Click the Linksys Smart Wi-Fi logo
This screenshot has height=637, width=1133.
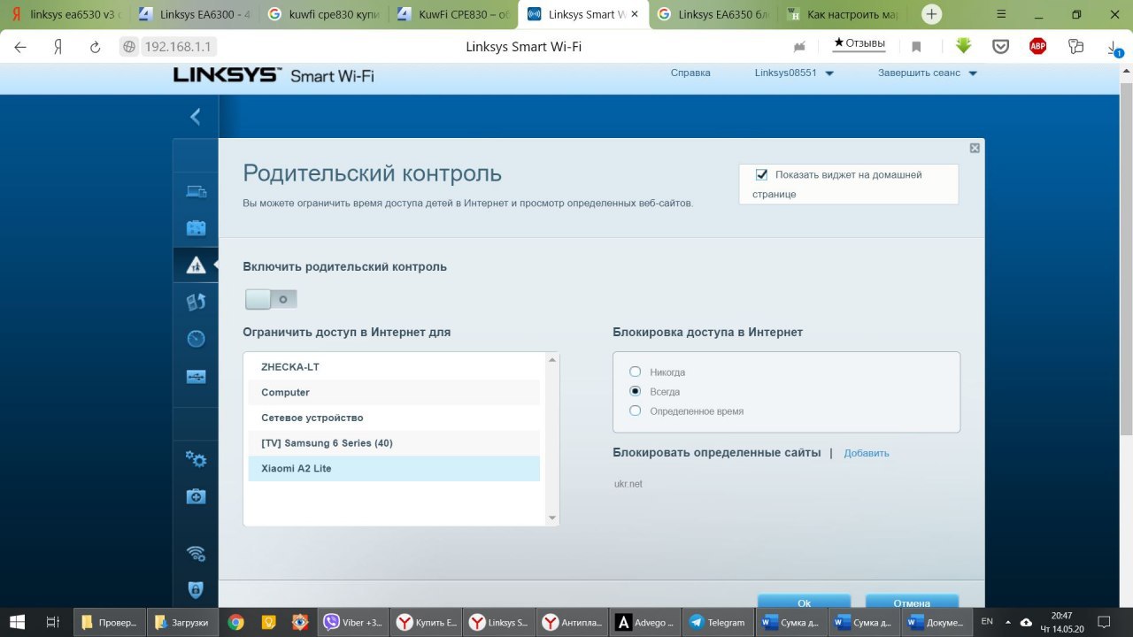(274, 75)
